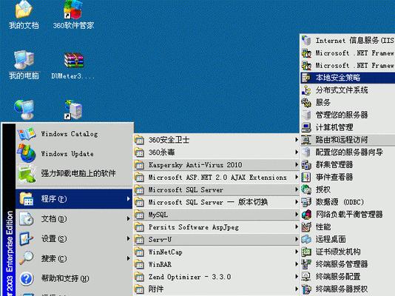Click the 终端服务配置 icon
The width and height of the screenshot is (395, 296).
pyautogui.click(x=306, y=276)
